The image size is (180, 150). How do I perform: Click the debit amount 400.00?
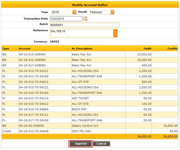147,65
